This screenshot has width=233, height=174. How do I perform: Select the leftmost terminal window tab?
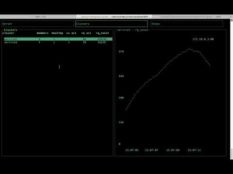38,16
